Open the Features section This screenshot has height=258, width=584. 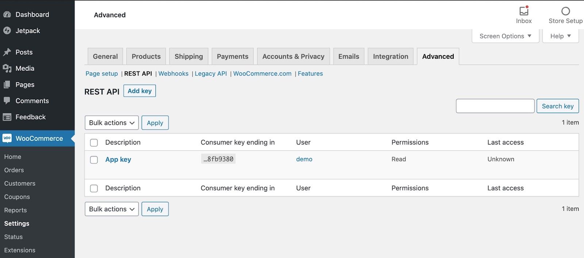tap(310, 74)
